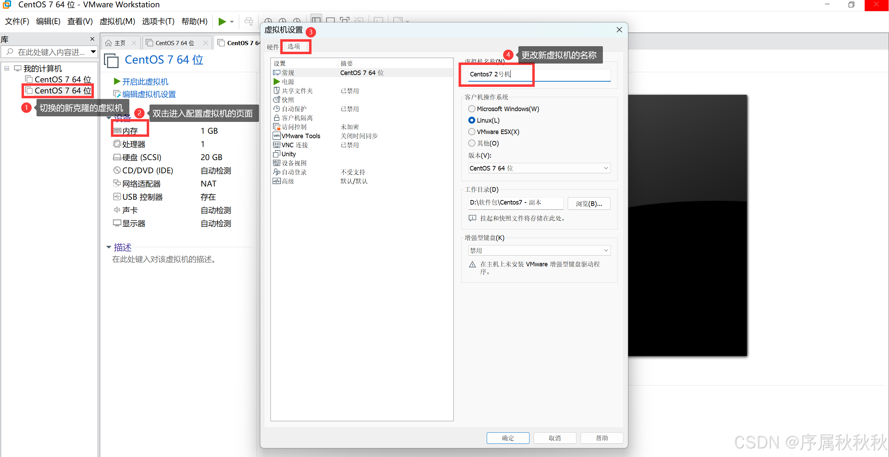The height and width of the screenshot is (457, 889).
Task: Switch to the 硬件 hardware tab
Action: pos(273,47)
